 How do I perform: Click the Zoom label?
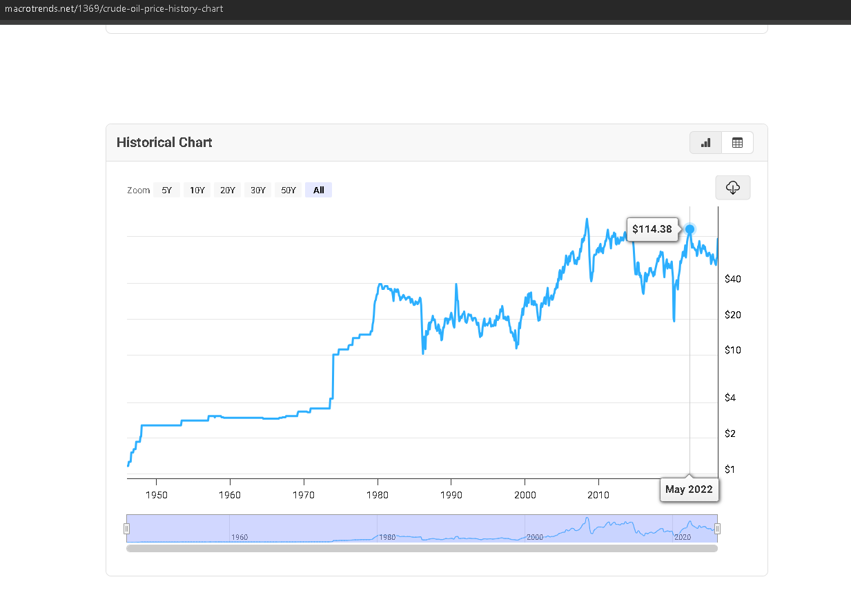click(x=138, y=191)
